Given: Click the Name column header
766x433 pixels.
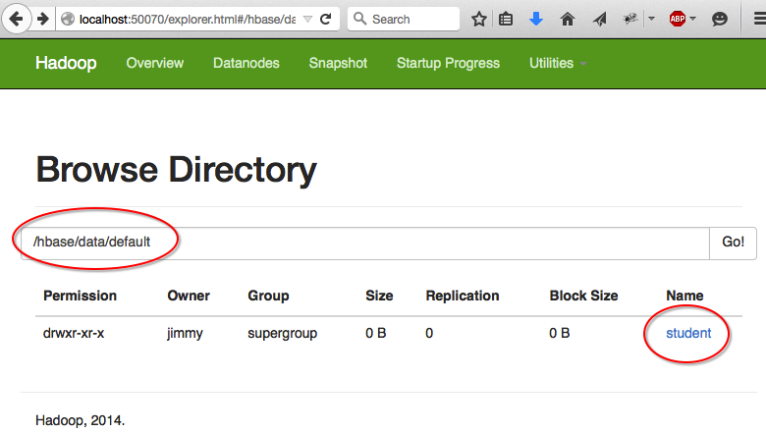Looking at the screenshot, I should pyautogui.click(x=684, y=296).
